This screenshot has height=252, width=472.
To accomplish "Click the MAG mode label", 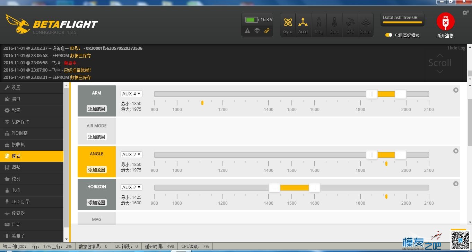I will (97, 219).
